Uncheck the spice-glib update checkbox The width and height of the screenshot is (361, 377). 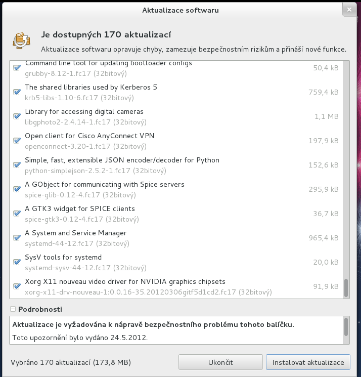[17, 189]
